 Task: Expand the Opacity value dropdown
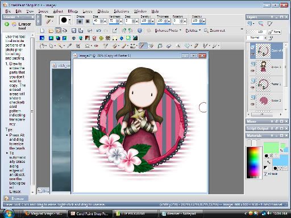(x=204, y=22)
